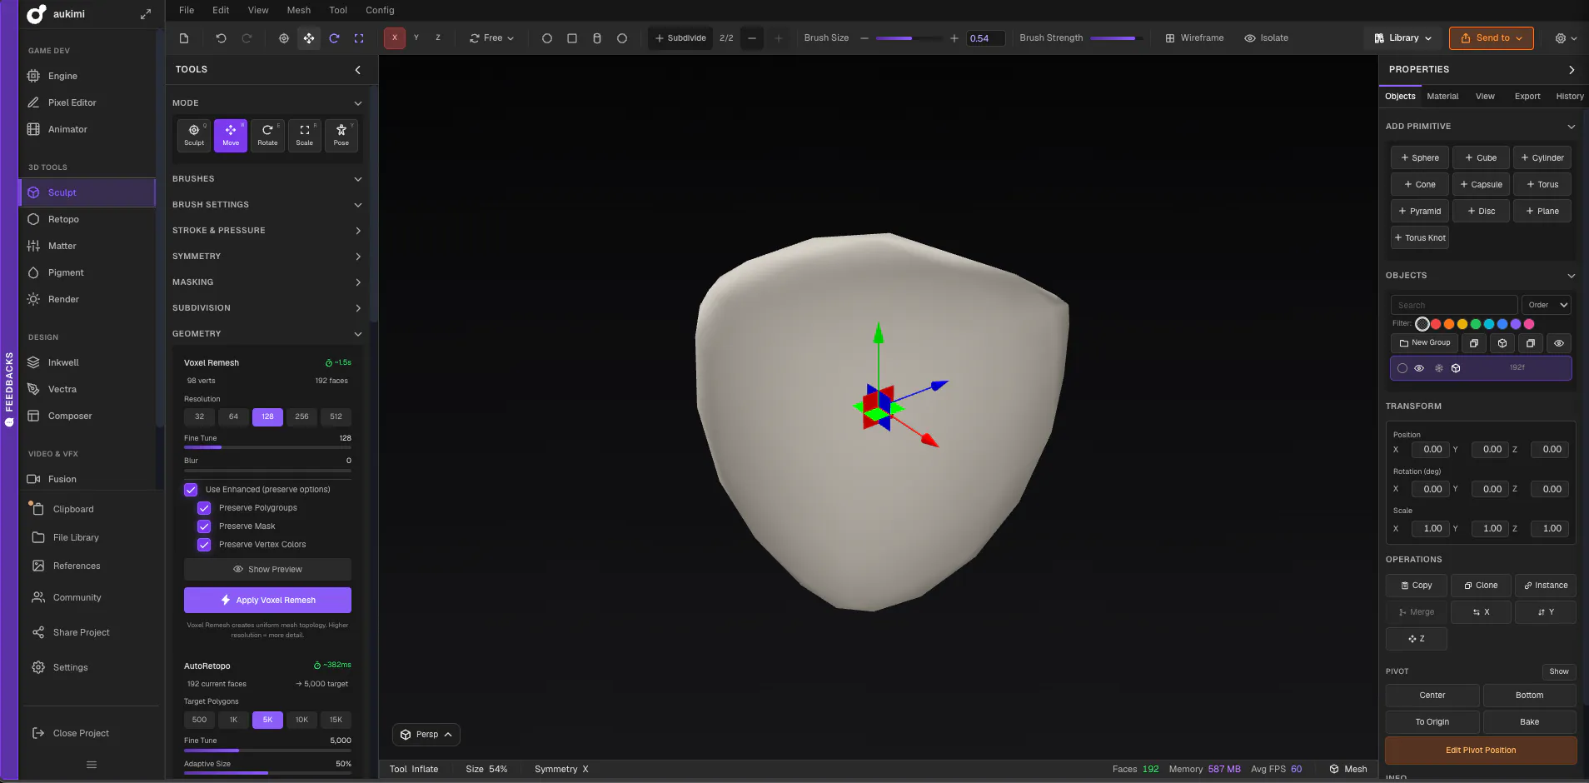Expand Brush Settings section
The height and width of the screenshot is (783, 1589).
click(267, 205)
